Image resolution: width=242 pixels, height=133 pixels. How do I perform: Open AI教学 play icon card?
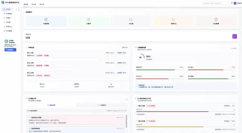pos(88,21)
